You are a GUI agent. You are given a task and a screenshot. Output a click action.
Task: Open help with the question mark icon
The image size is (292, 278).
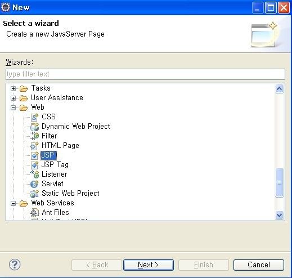(15, 264)
